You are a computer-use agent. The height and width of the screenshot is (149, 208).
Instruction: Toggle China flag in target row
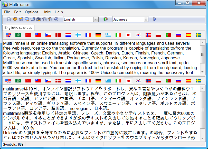[x=28, y=81]
